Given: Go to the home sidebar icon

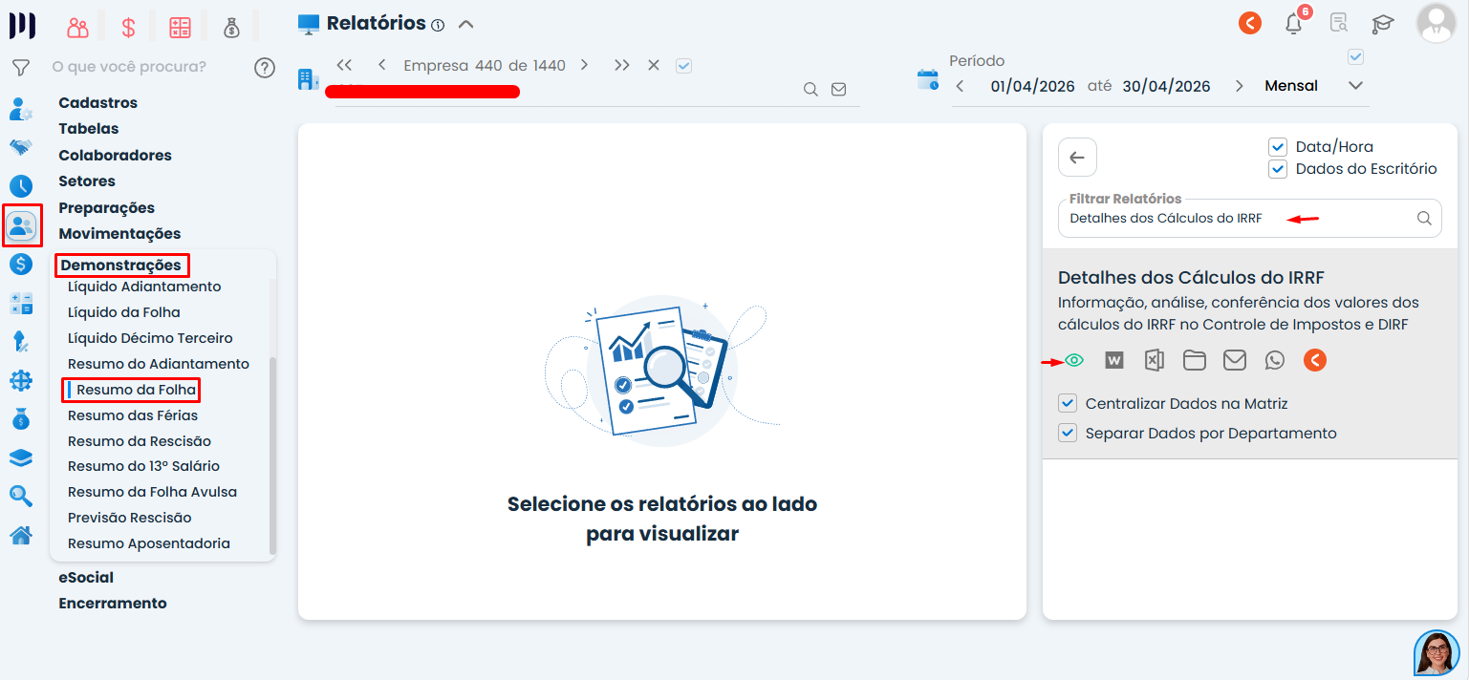Looking at the screenshot, I should point(20,535).
